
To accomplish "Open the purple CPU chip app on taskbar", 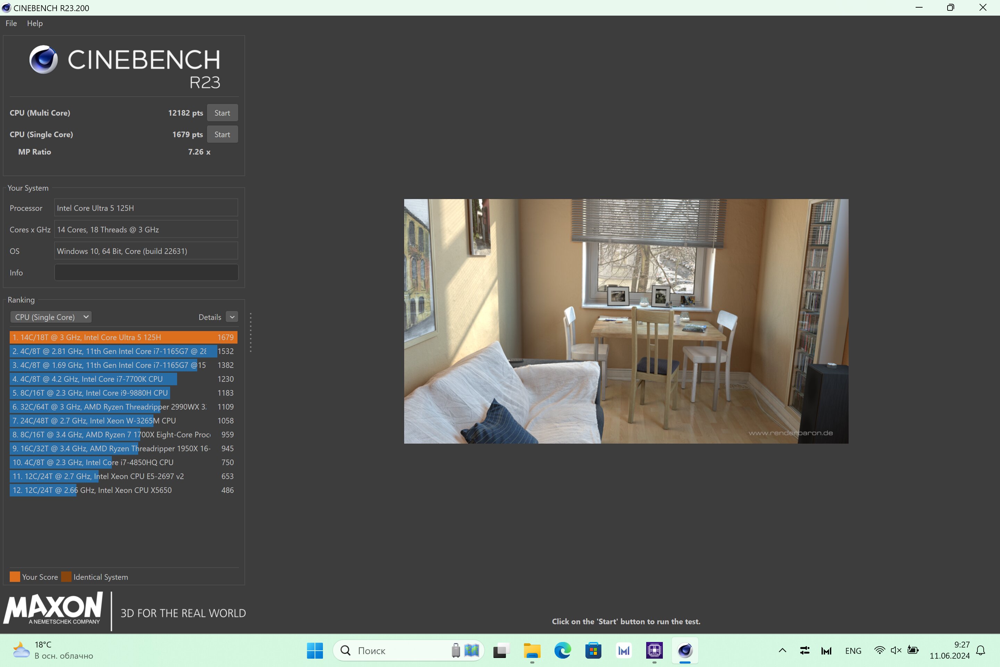I will click(x=654, y=650).
